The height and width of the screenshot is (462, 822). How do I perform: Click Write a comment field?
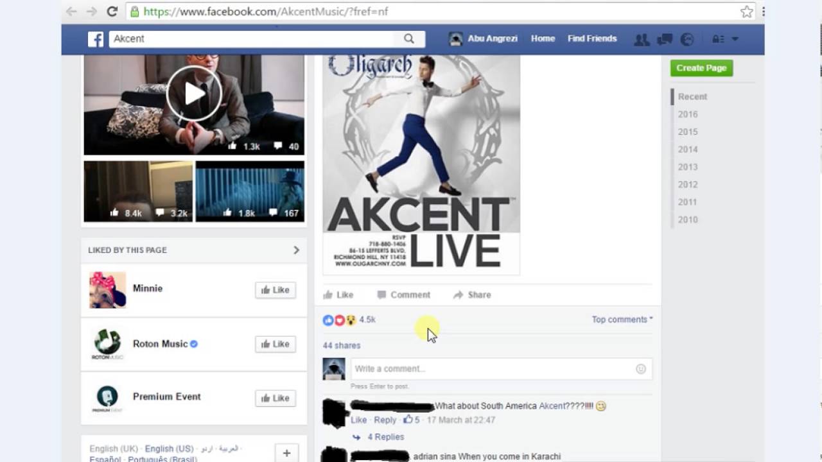coord(491,368)
